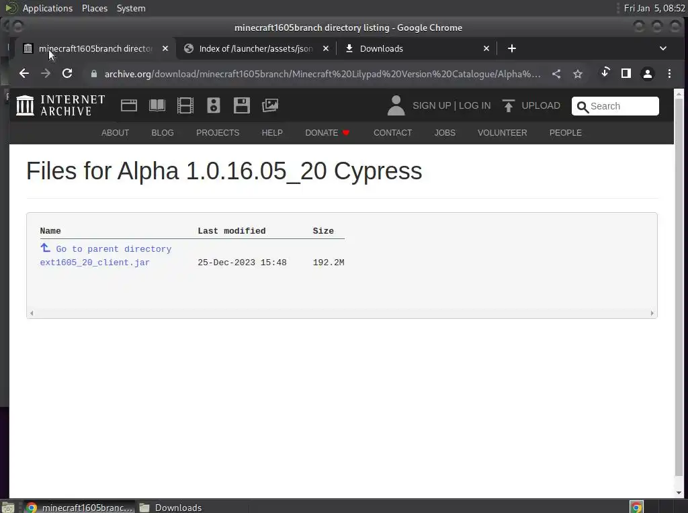Close the minecraft1605branch directory tab

165,48
